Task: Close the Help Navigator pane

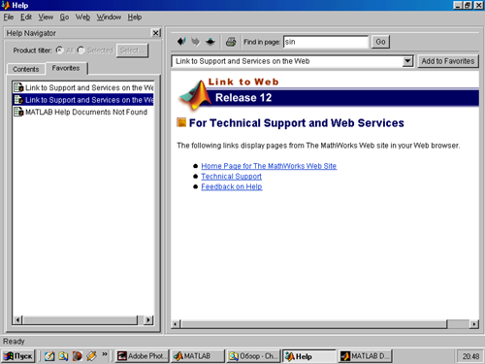Action: pyautogui.click(x=156, y=33)
